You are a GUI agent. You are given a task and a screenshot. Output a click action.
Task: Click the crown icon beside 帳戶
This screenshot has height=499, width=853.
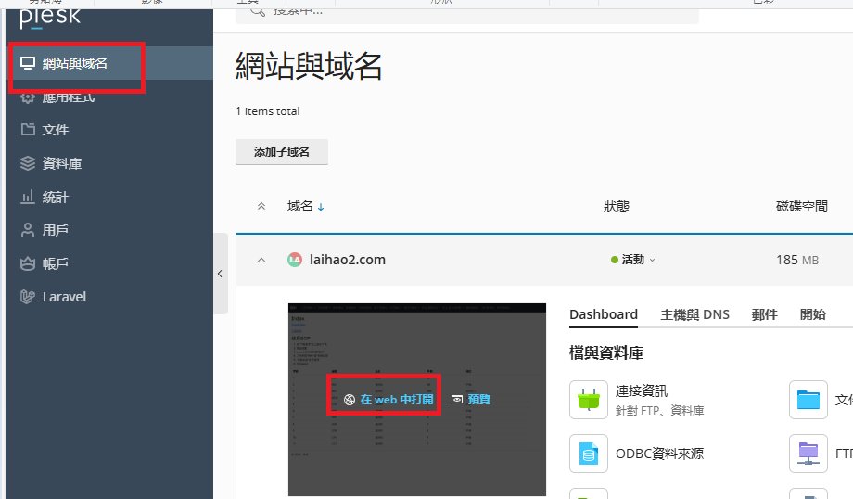(x=28, y=264)
